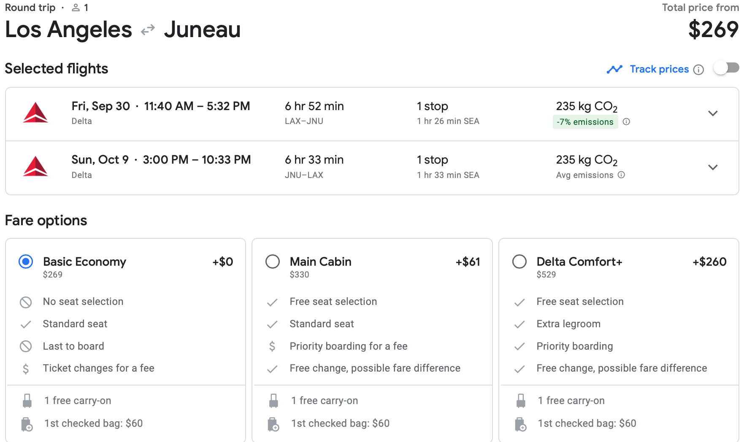Screen dimensions: 752x442
Task: Click the Track prices link text
Action: click(659, 69)
